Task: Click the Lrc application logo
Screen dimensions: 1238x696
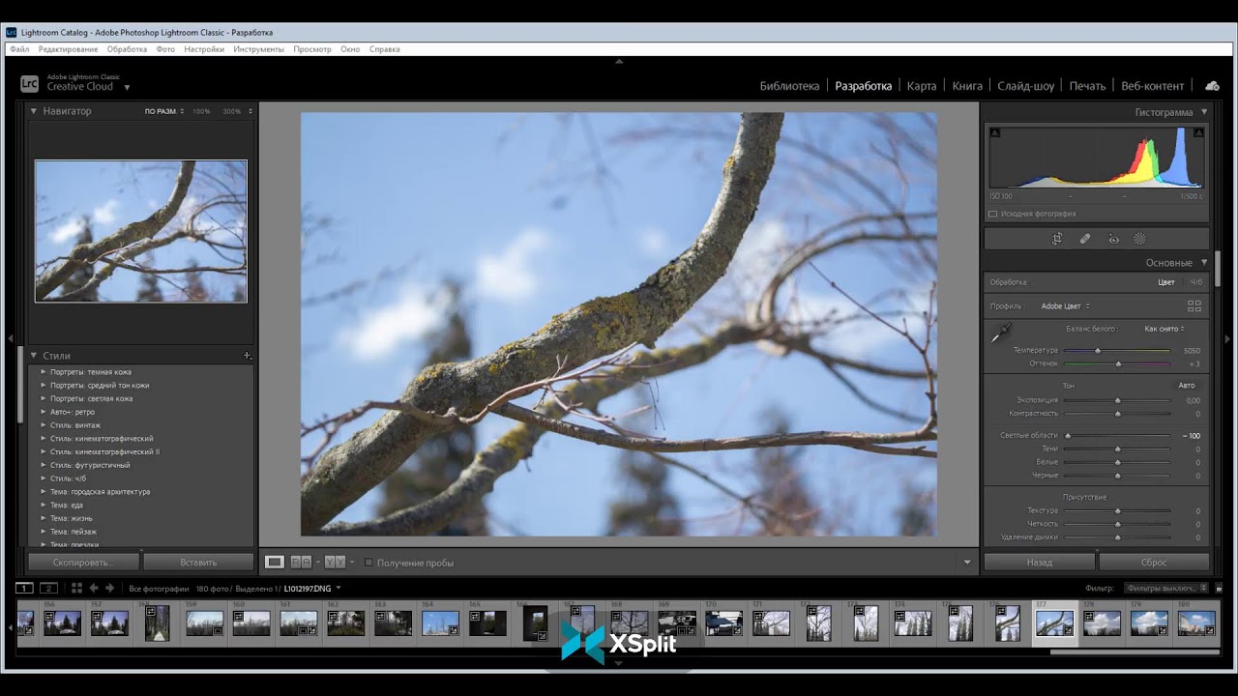Action: tap(30, 84)
